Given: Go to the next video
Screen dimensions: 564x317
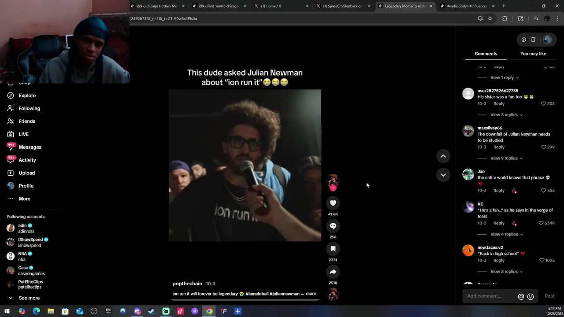Looking at the screenshot, I should (443, 175).
